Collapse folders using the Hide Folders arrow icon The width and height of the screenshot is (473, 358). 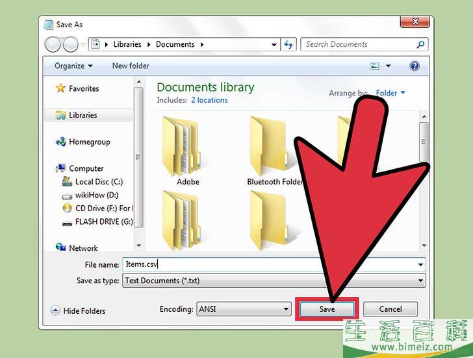click(x=55, y=310)
